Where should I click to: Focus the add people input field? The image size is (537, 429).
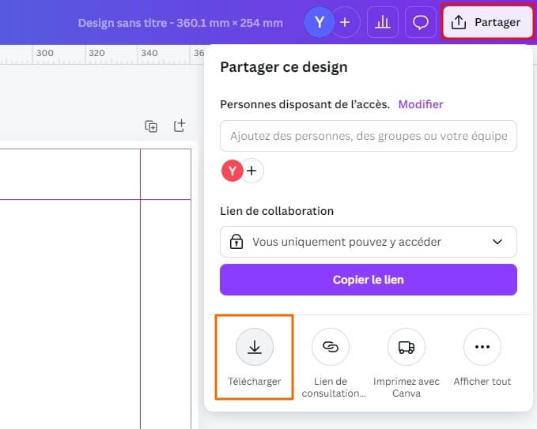[369, 136]
